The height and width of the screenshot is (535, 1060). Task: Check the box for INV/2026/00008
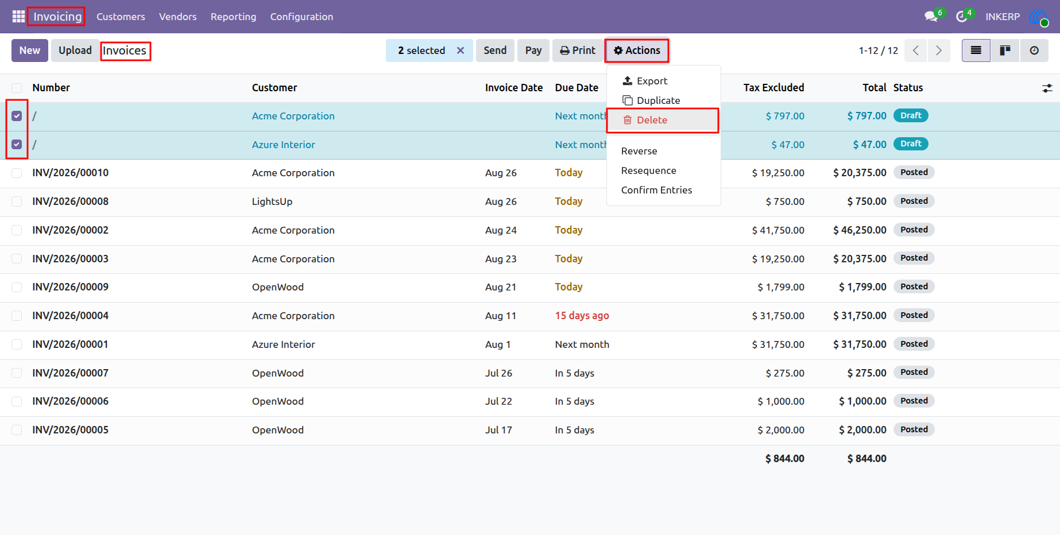click(x=17, y=201)
